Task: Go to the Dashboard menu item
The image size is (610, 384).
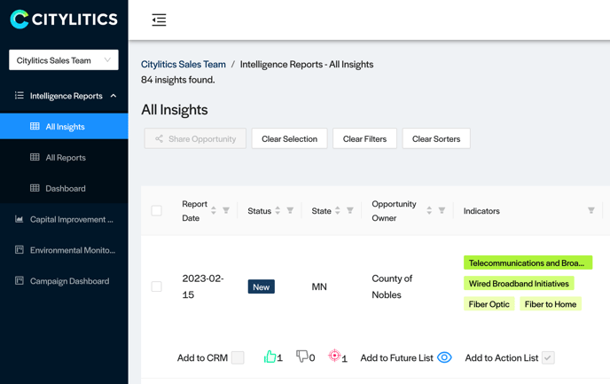Action: click(64, 188)
